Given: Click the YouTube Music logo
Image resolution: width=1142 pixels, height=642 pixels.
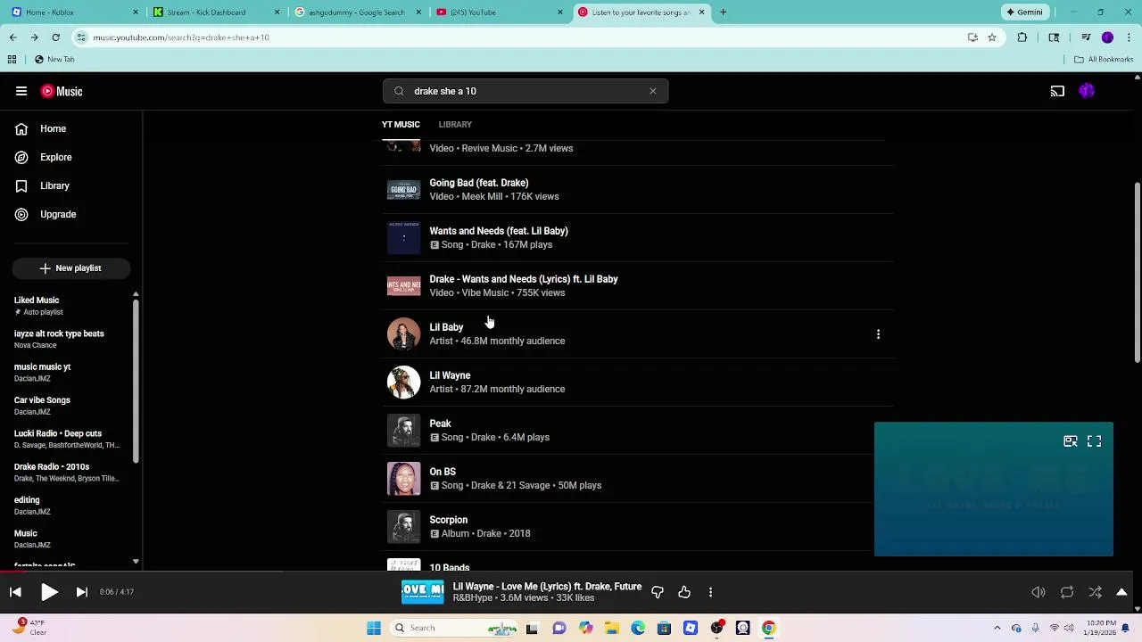Looking at the screenshot, I should tap(62, 91).
